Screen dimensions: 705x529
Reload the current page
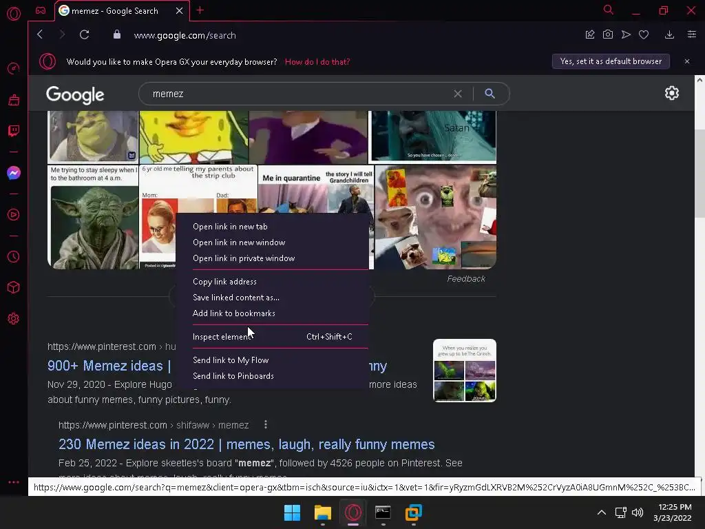pyautogui.click(x=84, y=34)
